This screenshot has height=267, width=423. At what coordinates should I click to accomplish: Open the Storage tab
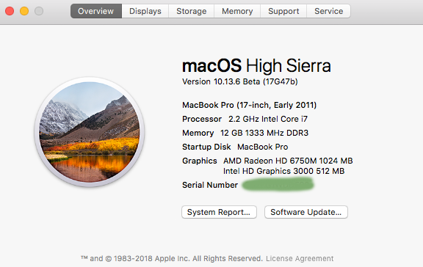[x=191, y=11]
